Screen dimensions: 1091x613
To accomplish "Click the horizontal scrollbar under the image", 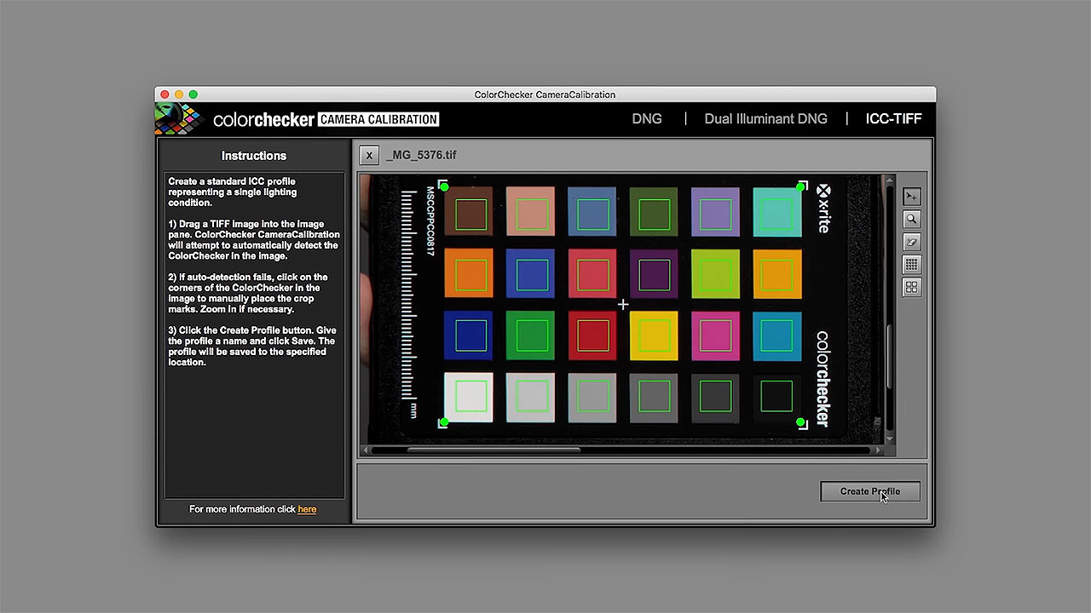I will point(494,450).
